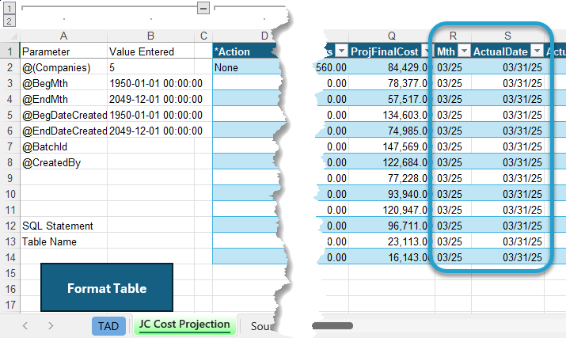Viewport: 566px width, 338px height.
Task: Select row 15 header
Action: pos(10,273)
